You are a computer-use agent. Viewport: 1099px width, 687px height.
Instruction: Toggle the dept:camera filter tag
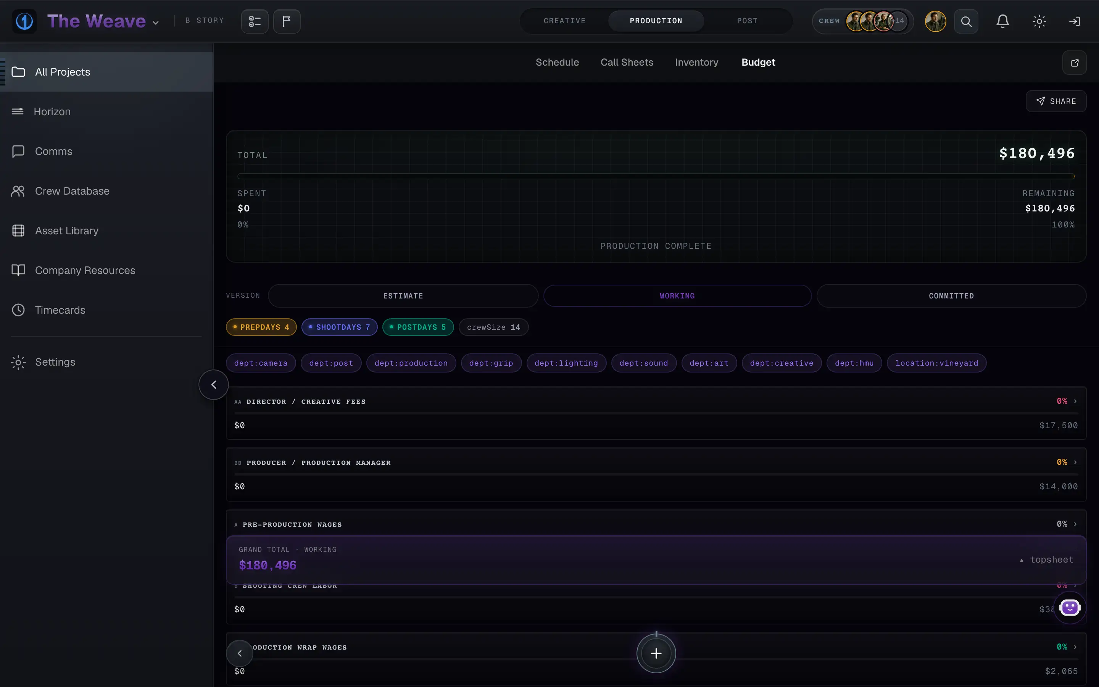261,363
